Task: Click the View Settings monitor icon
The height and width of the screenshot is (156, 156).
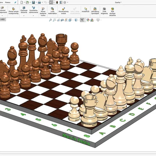Action: (x=98, y=20)
